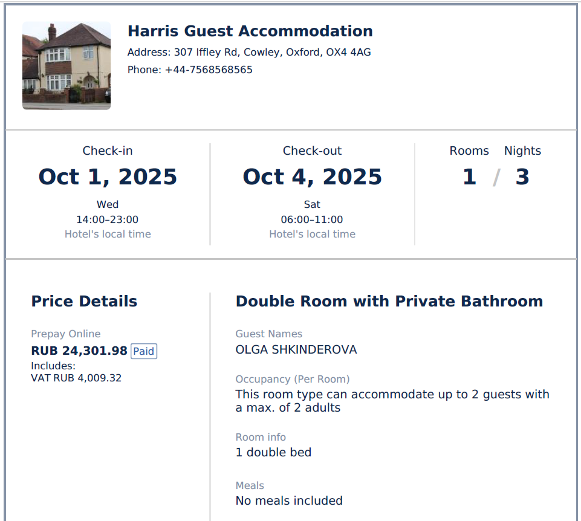Image resolution: width=581 pixels, height=521 pixels.
Task: Click the Harris Guest Accommodation title
Action: click(x=250, y=31)
